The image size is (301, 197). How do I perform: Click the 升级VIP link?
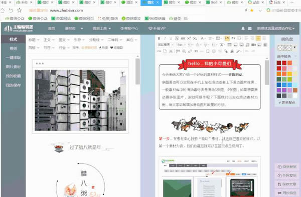157,28
